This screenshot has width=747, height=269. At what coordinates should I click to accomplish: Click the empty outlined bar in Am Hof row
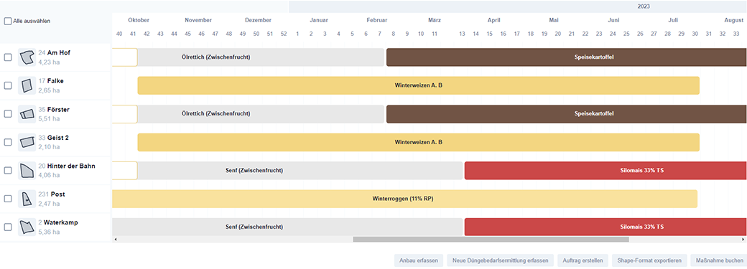(x=124, y=57)
